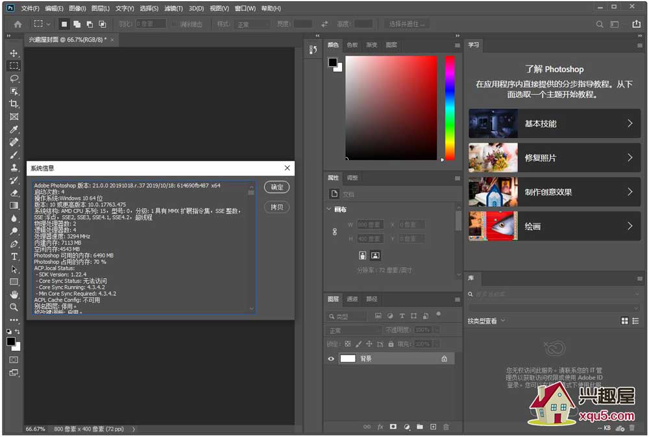Open 按类型查看 dropdown in library
Image resolution: width=649 pixels, height=437 pixels.
[x=487, y=321]
